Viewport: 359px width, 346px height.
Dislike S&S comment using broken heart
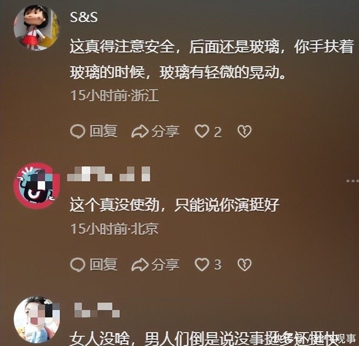pyautogui.click(x=244, y=131)
